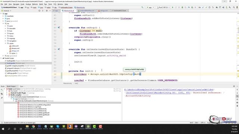This screenshot has height=134, width=239.
Task: Run the app with the green play icon
Action: coord(173,7)
